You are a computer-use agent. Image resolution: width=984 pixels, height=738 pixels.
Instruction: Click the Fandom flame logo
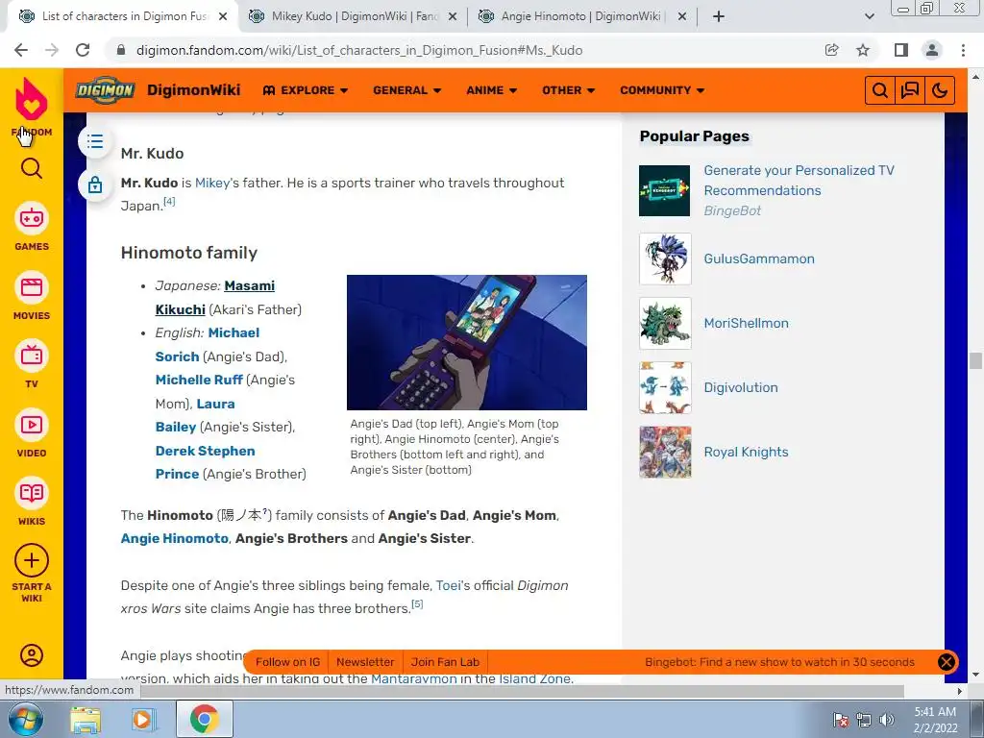click(32, 99)
